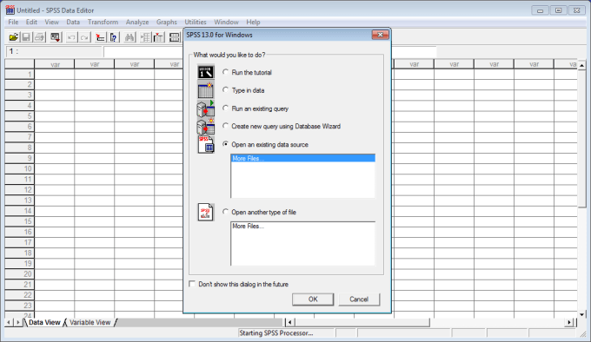Click row header number 10
Viewport: 591px width, 342px height.
coord(19,168)
